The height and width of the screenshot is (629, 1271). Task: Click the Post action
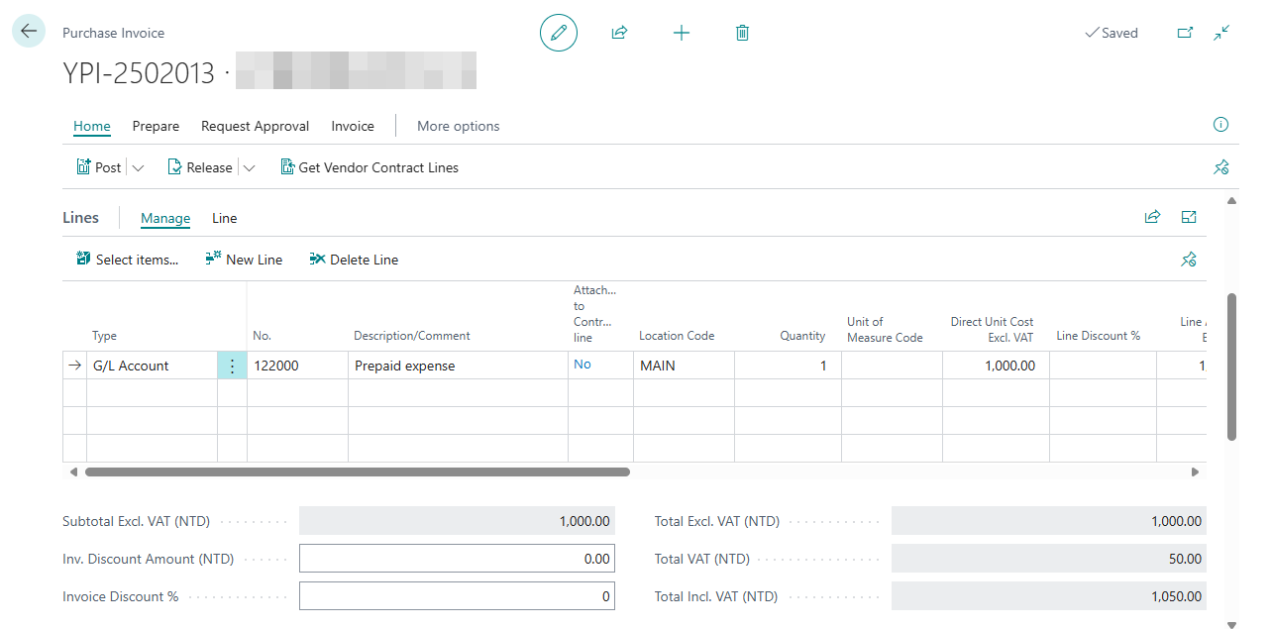pyautogui.click(x=99, y=167)
